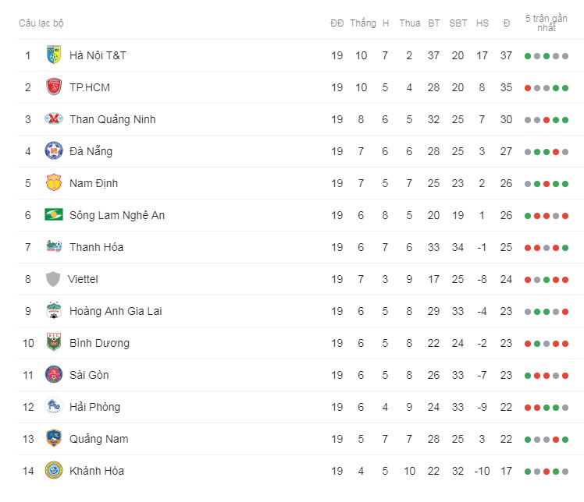Click the Than Quảng Ninh club logo
584x502 pixels.
[54, 119]
